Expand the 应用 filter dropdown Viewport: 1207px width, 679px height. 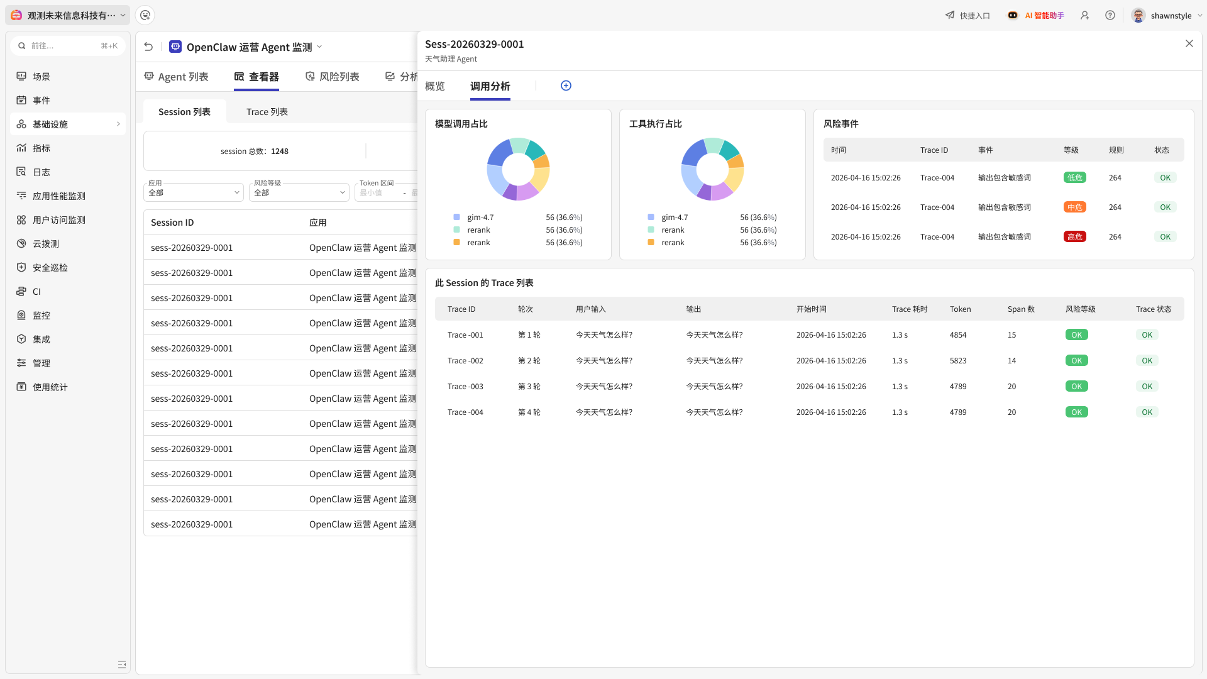pyautogui.click(x=194, y=192)
